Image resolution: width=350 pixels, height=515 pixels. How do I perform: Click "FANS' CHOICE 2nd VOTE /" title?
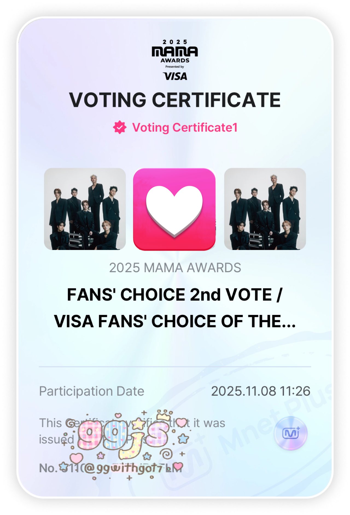pyautogui.click(x=174, y=295)
